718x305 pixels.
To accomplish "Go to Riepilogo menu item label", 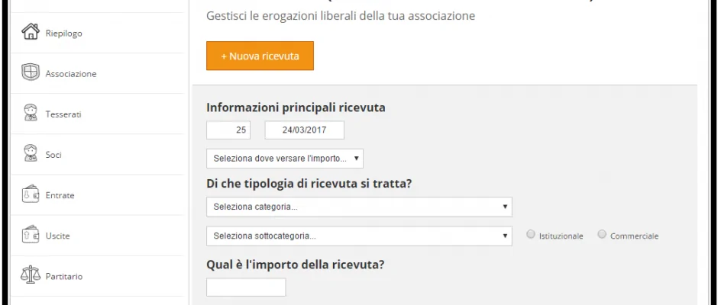I will pos(63,34).
